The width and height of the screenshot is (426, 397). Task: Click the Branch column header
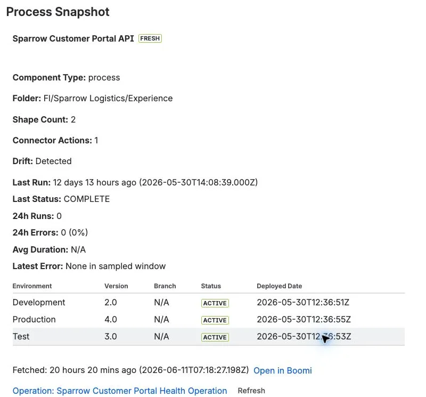tap(165, 286)
